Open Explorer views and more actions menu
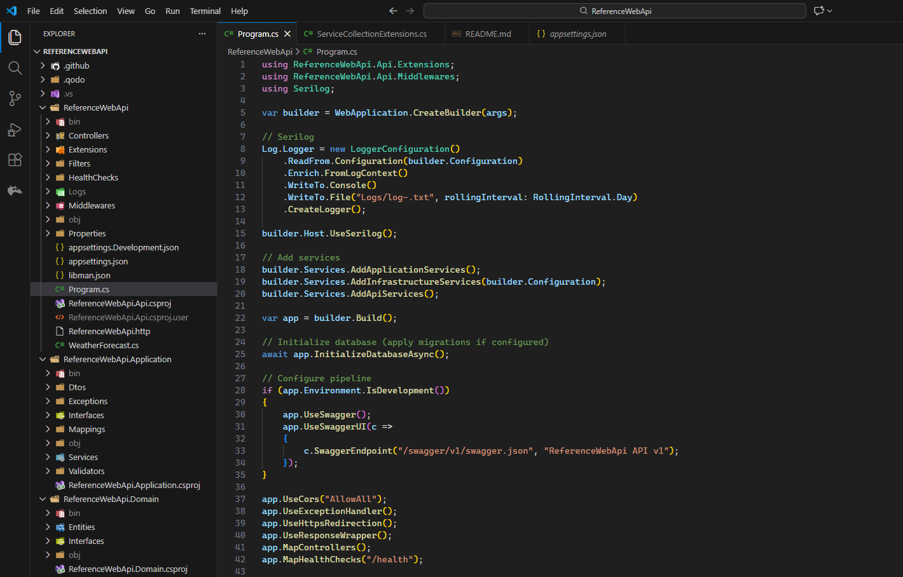Viewport: 903px width, 577px height. click(x=202, y=34)
